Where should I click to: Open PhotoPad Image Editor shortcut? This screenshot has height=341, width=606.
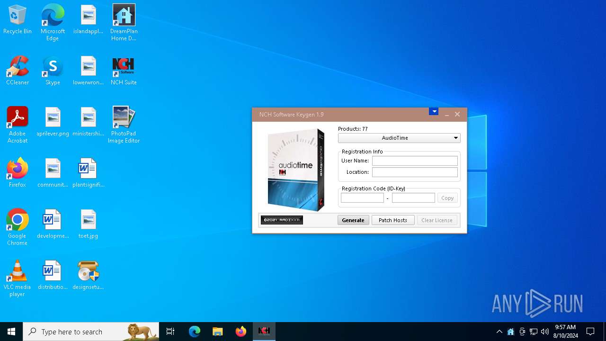tap(124, 125)
